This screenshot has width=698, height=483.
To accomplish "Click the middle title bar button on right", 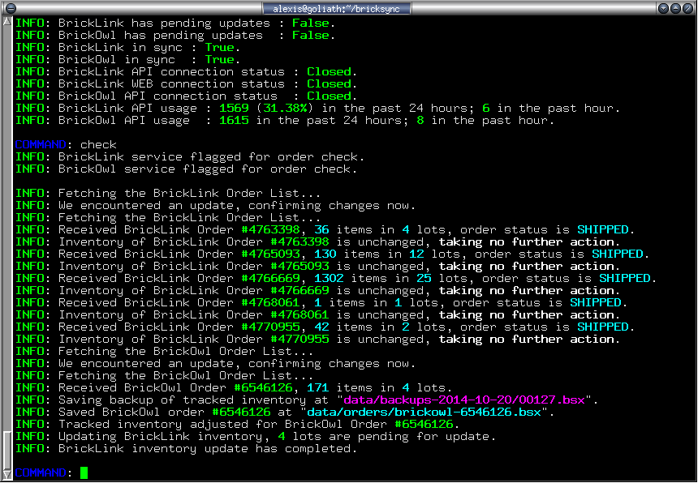I will tap(676, 8).
